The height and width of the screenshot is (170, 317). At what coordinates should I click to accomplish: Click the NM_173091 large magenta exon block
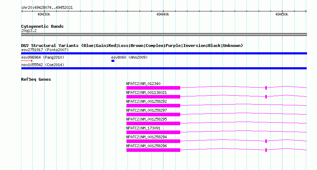point(153,132)
